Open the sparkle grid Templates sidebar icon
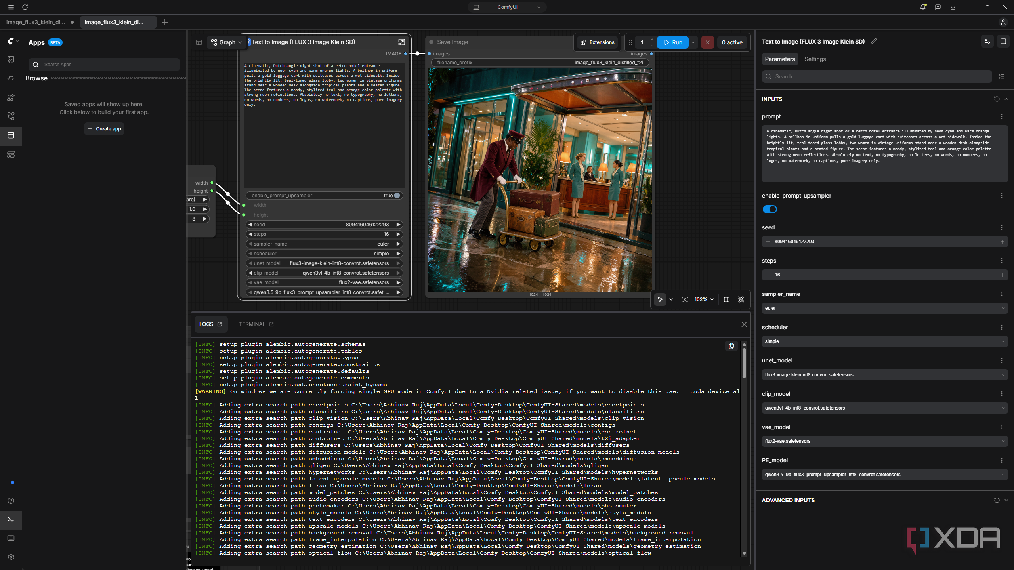Screen dimensions: 1014x570 11,97
